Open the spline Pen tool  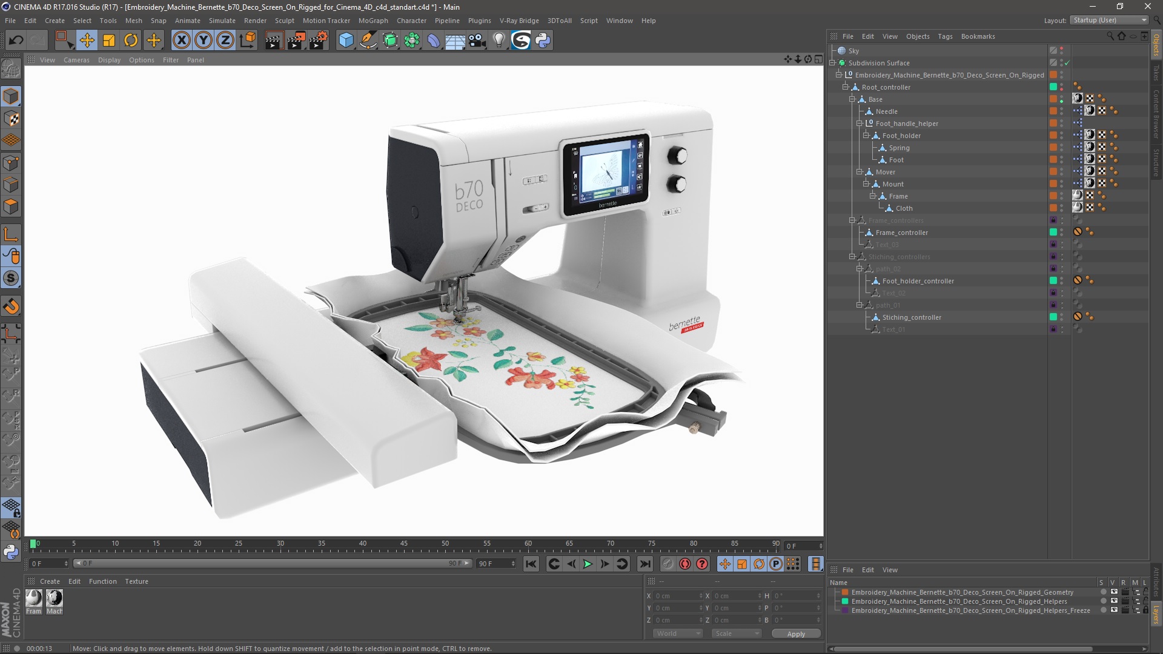click(368, 41)
